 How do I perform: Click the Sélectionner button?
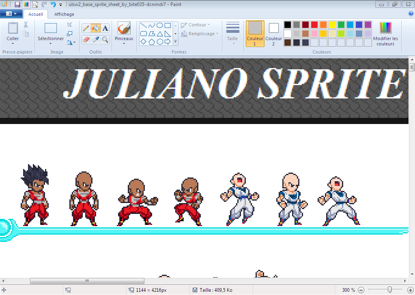50,33
